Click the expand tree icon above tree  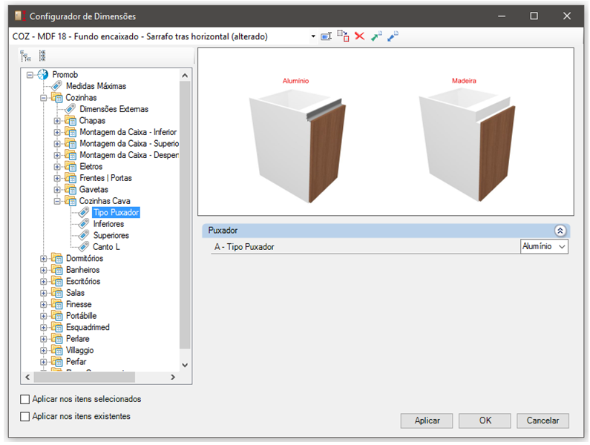click(25, 56)
